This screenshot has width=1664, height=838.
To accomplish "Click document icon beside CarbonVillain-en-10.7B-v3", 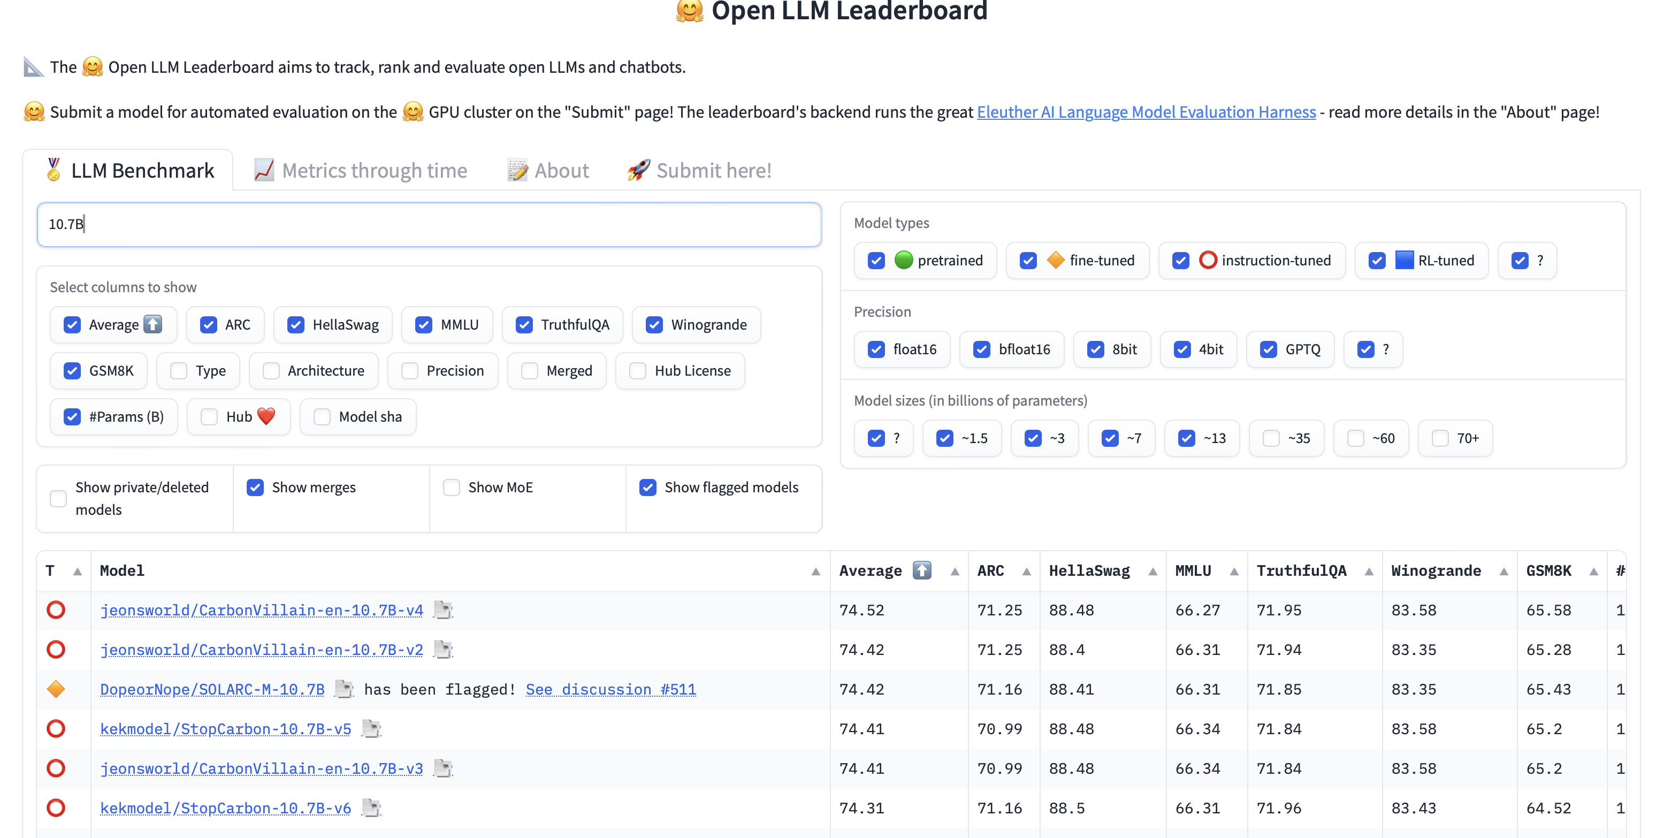I will 442,769.
